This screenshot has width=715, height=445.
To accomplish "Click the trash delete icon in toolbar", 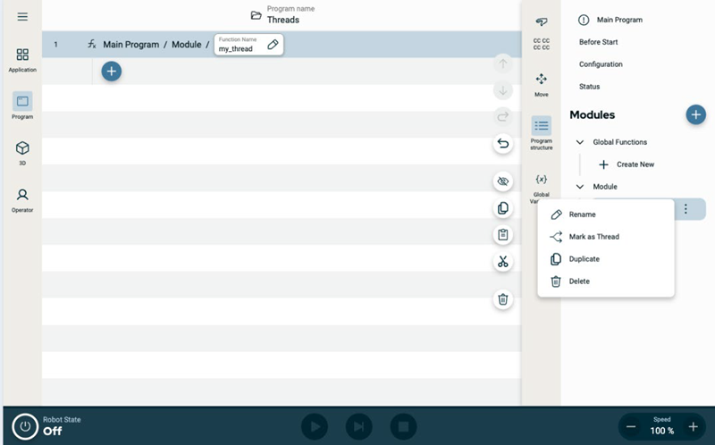I will 503,299.
